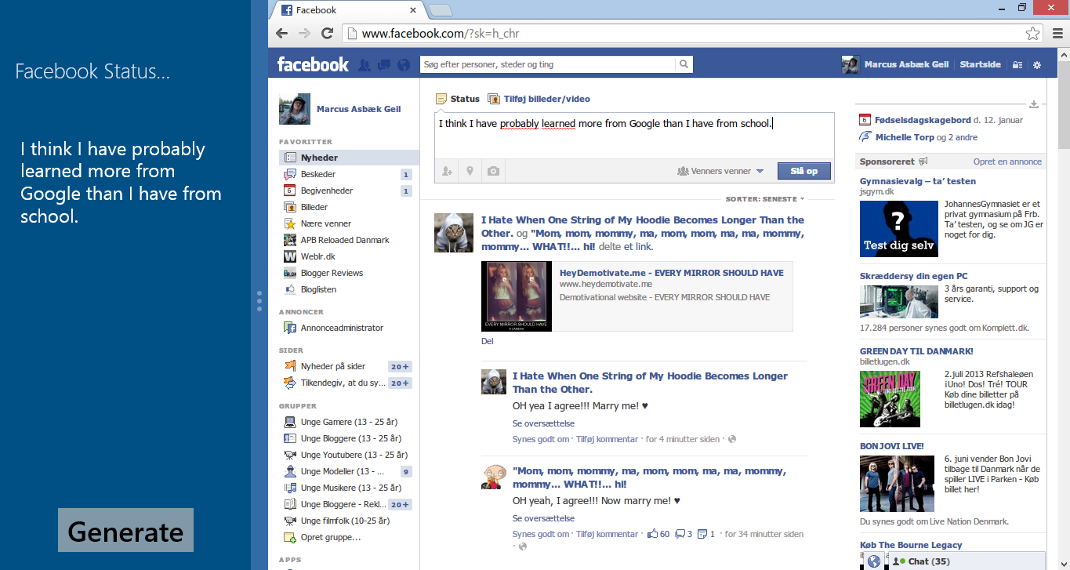Expand the Venners venner audience selector
This screenshot has height=570, width=1070.
tap(720, 171)
